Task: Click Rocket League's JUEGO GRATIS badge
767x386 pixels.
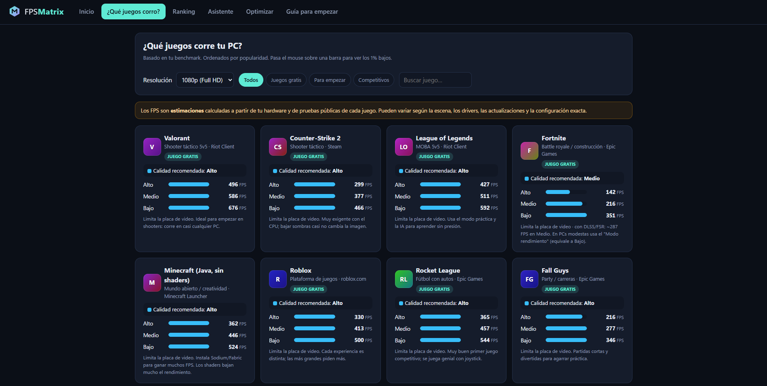Action: pos(434,289)
